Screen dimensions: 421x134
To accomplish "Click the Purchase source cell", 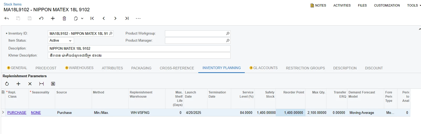I will tap(74, 113).
